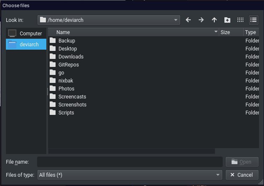264x186 pixels.
Task: Click the Open button
Action: click(242, 162)
